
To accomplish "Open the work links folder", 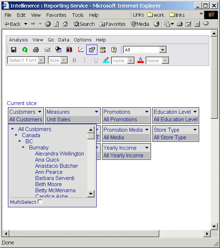I will [x=156, y=15].
